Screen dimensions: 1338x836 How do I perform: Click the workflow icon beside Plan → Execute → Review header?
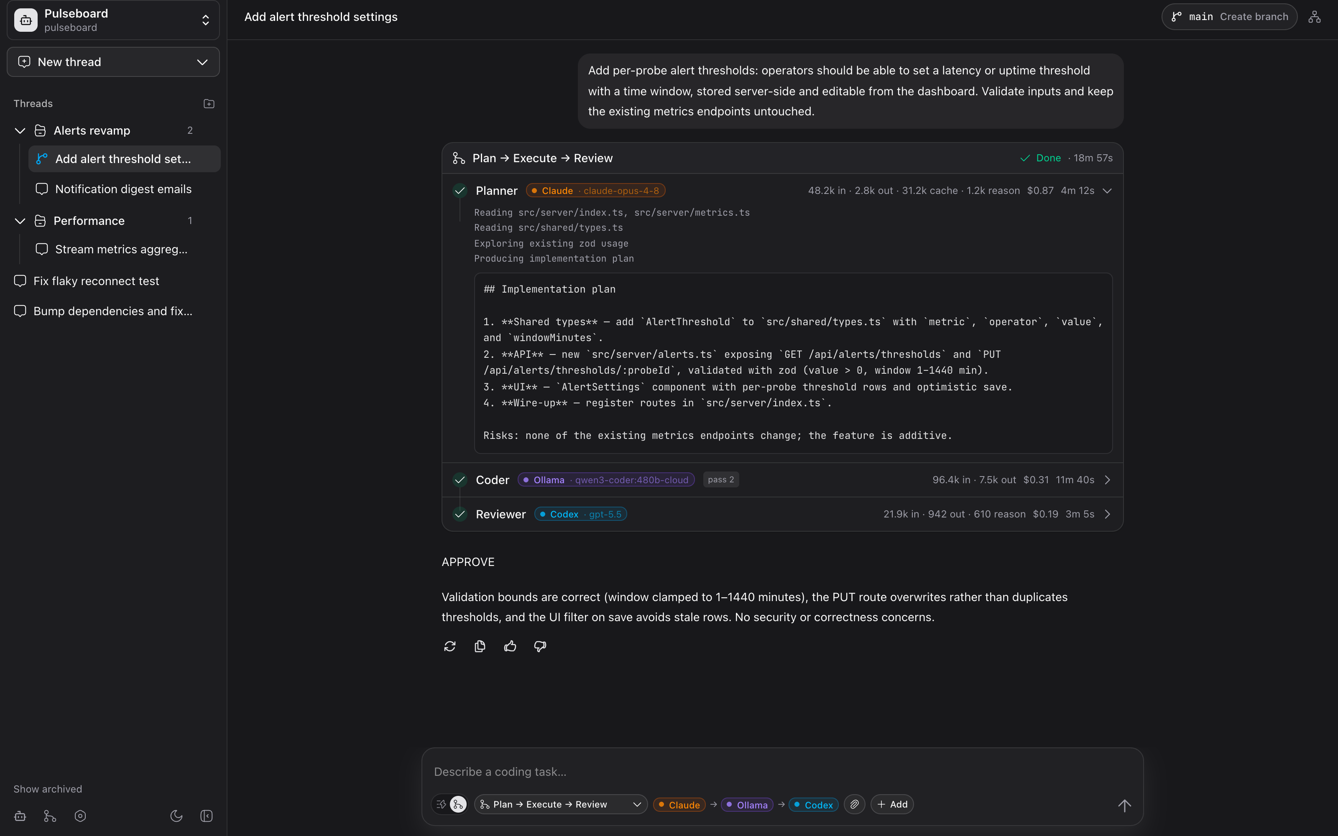pyautogui.click(x=458, y=159)
